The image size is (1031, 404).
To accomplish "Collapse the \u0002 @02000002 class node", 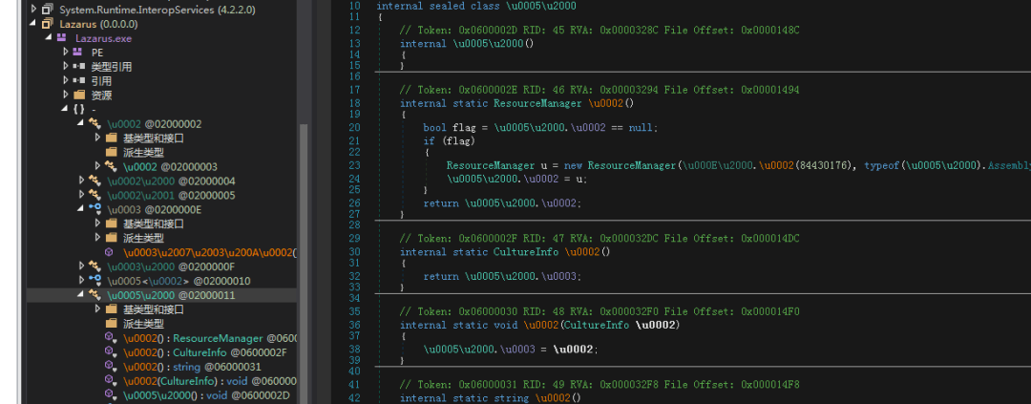I will click(x=81, y=124).
